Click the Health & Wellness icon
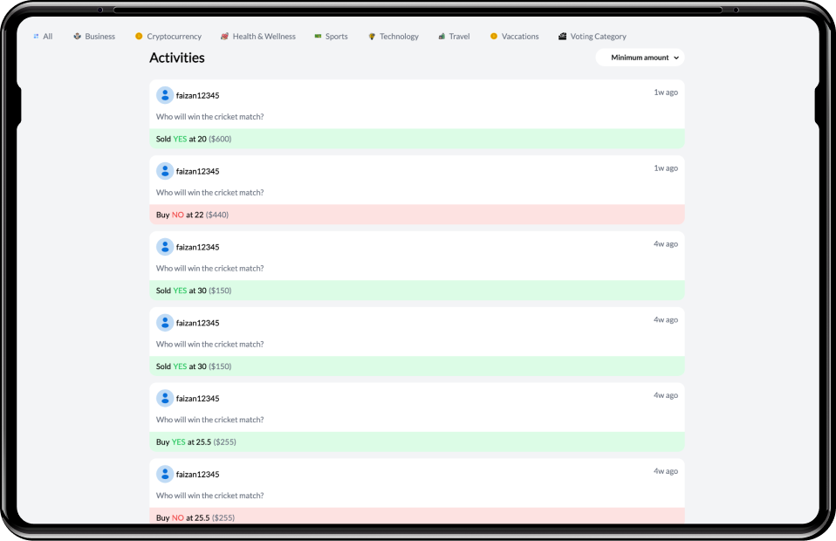 [x=224, y=37]
